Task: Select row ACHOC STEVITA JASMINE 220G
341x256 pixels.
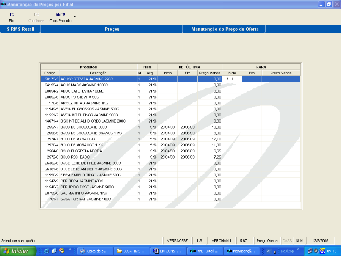Action: coord(170,79)
